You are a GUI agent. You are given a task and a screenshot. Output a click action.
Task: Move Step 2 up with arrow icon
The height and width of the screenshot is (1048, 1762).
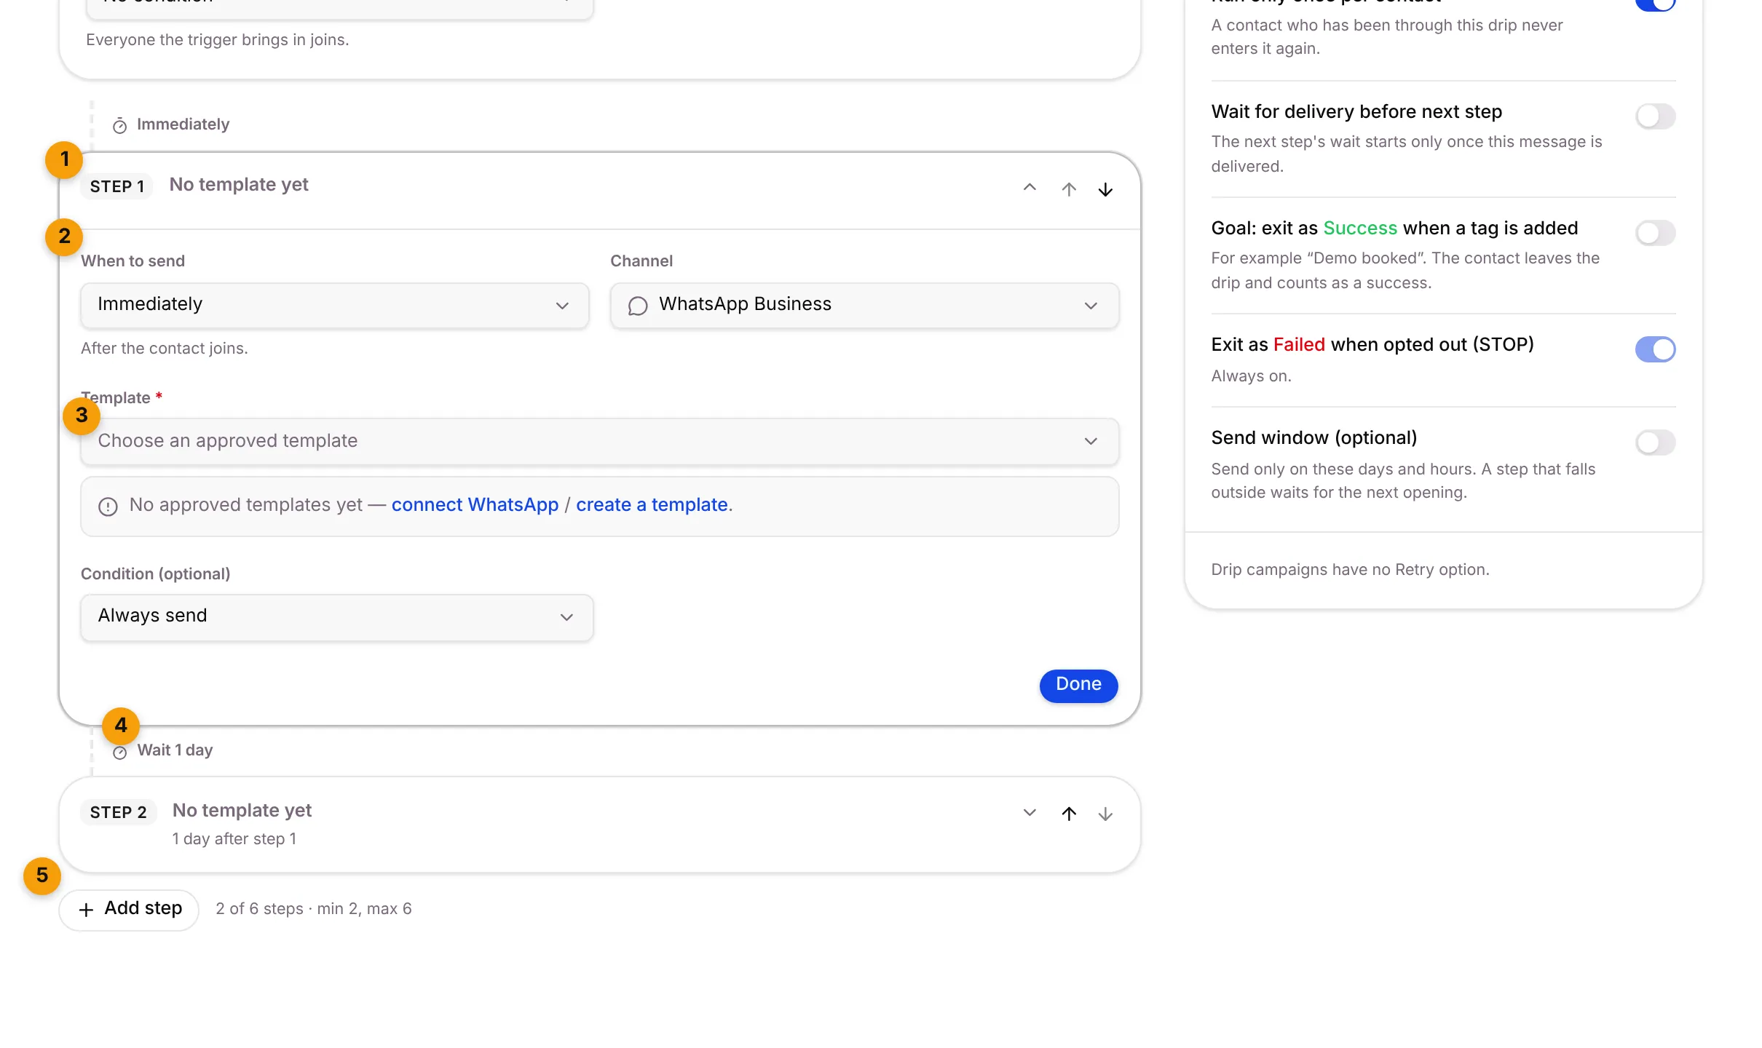[x=1069, y=814]
